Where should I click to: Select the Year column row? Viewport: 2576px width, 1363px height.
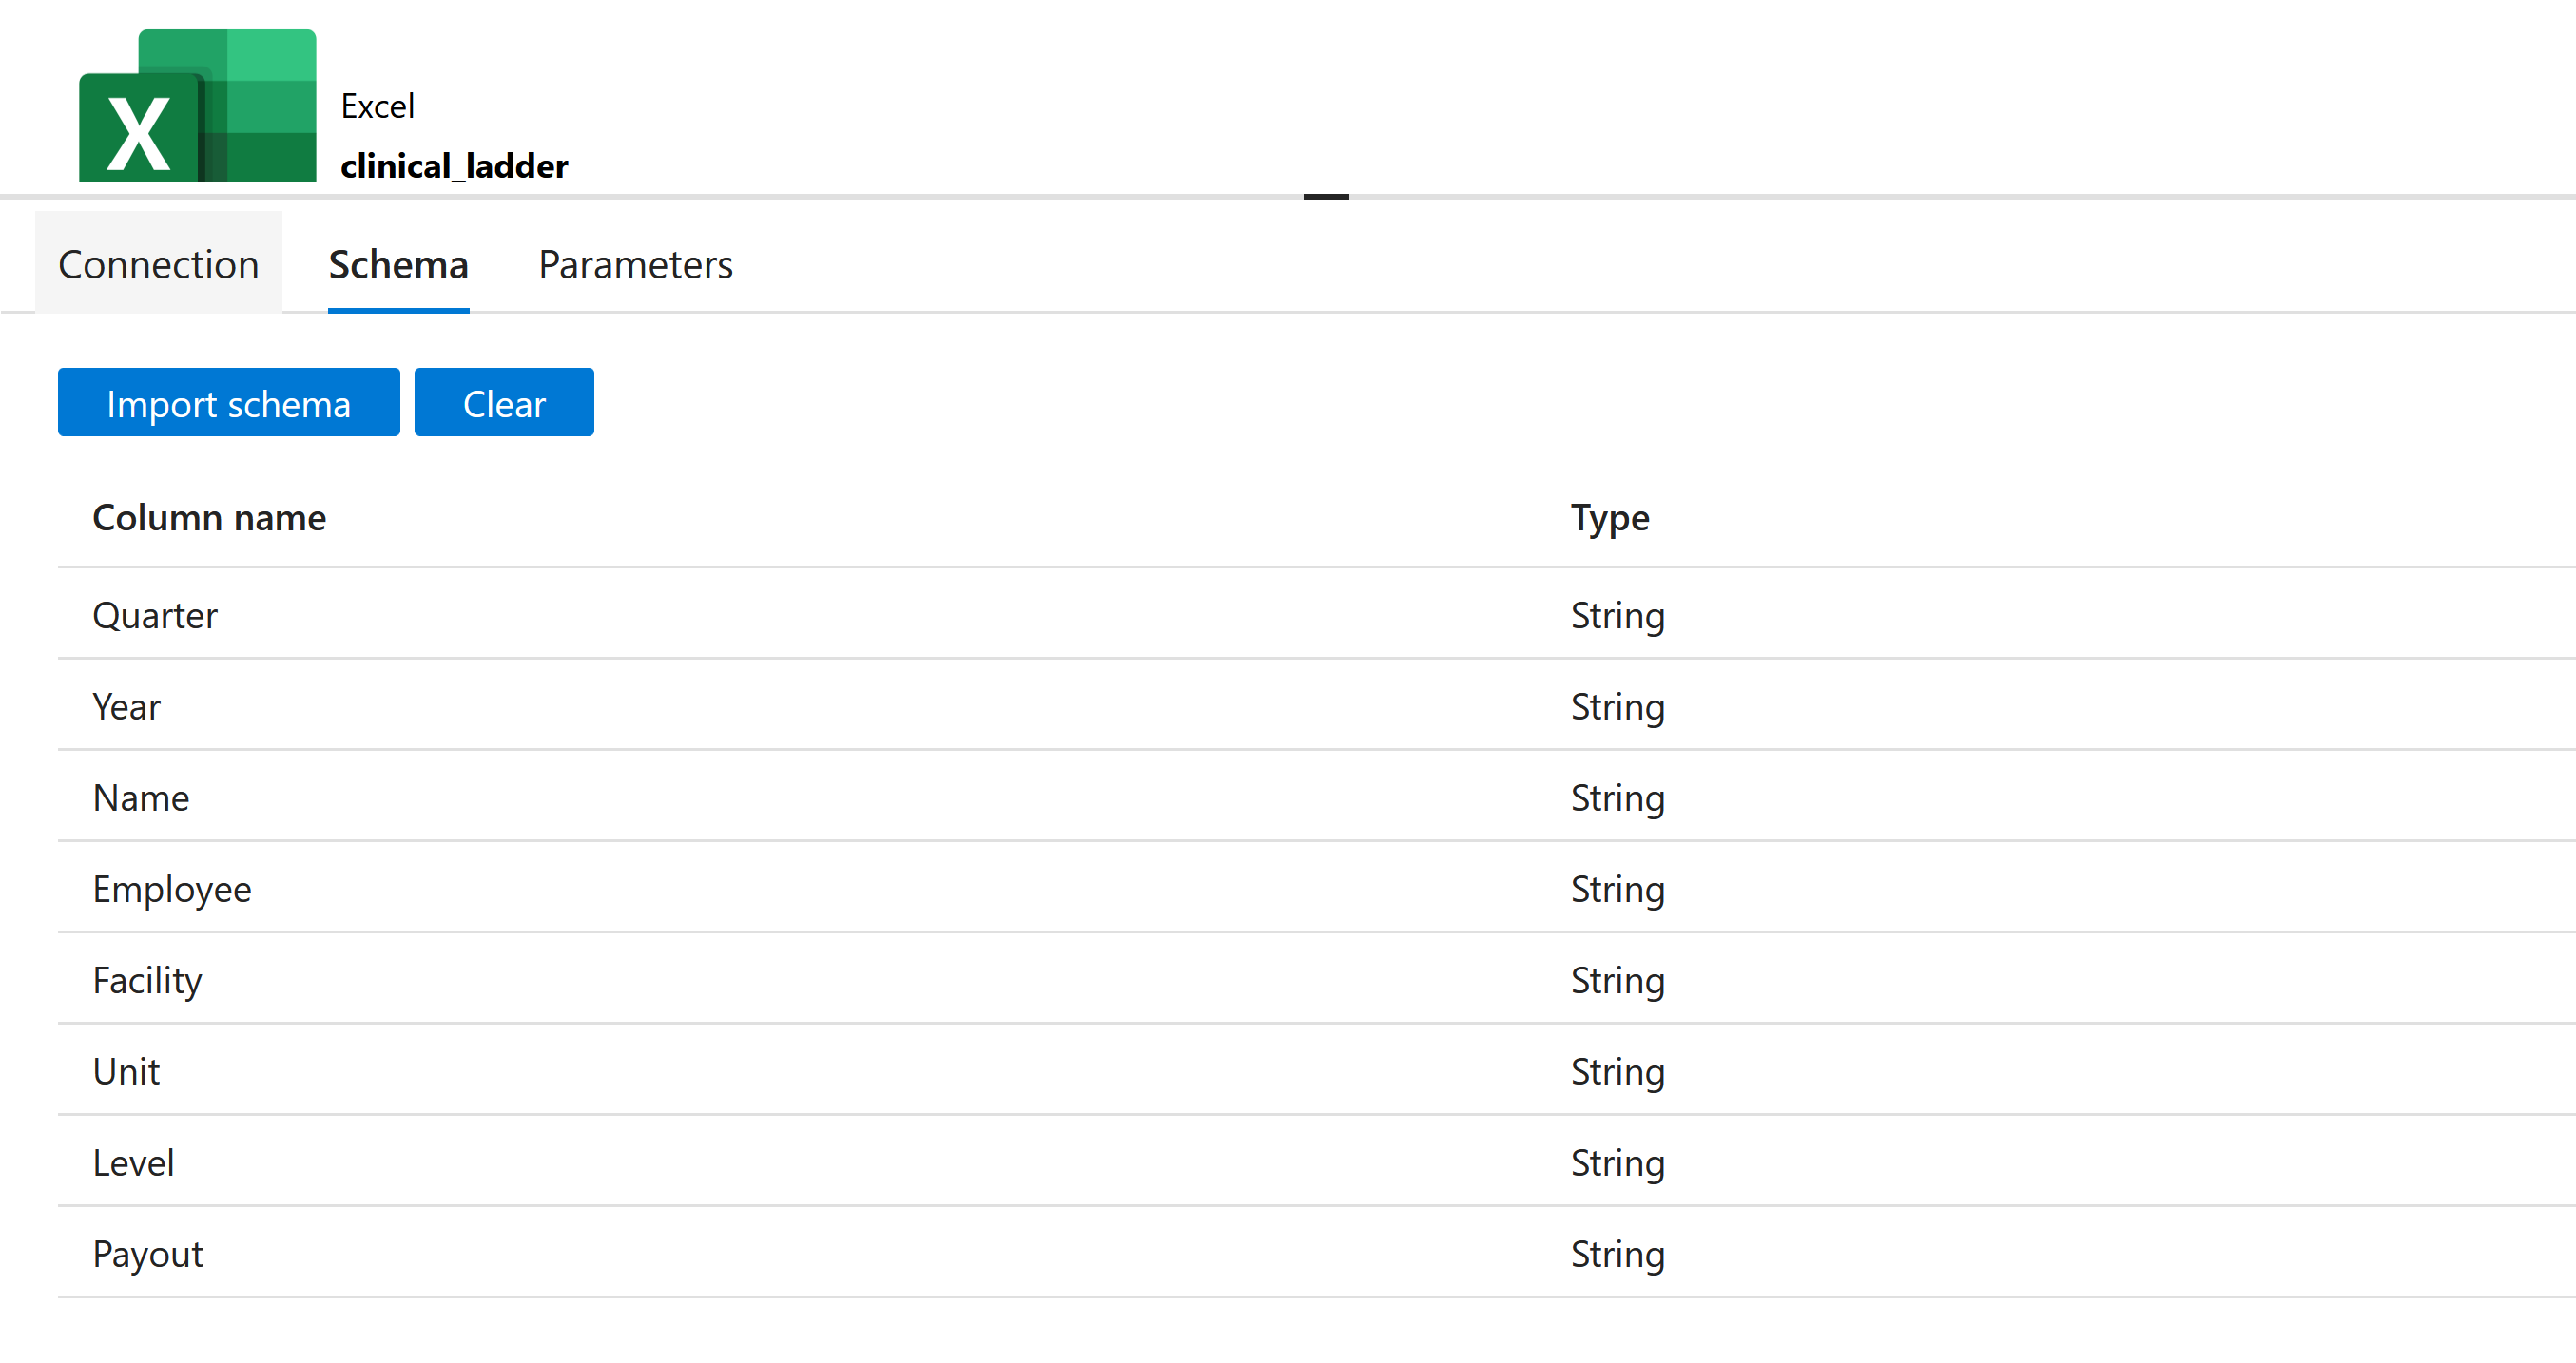(1316, 705)
